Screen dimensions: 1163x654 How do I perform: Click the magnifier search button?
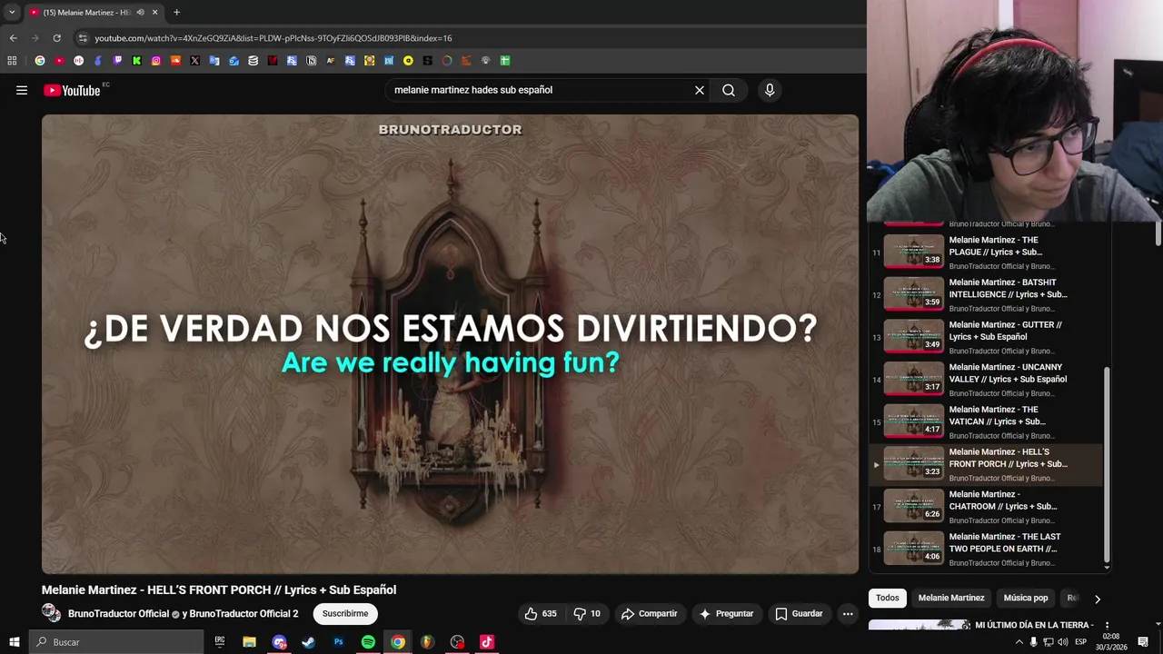point(729,90)
